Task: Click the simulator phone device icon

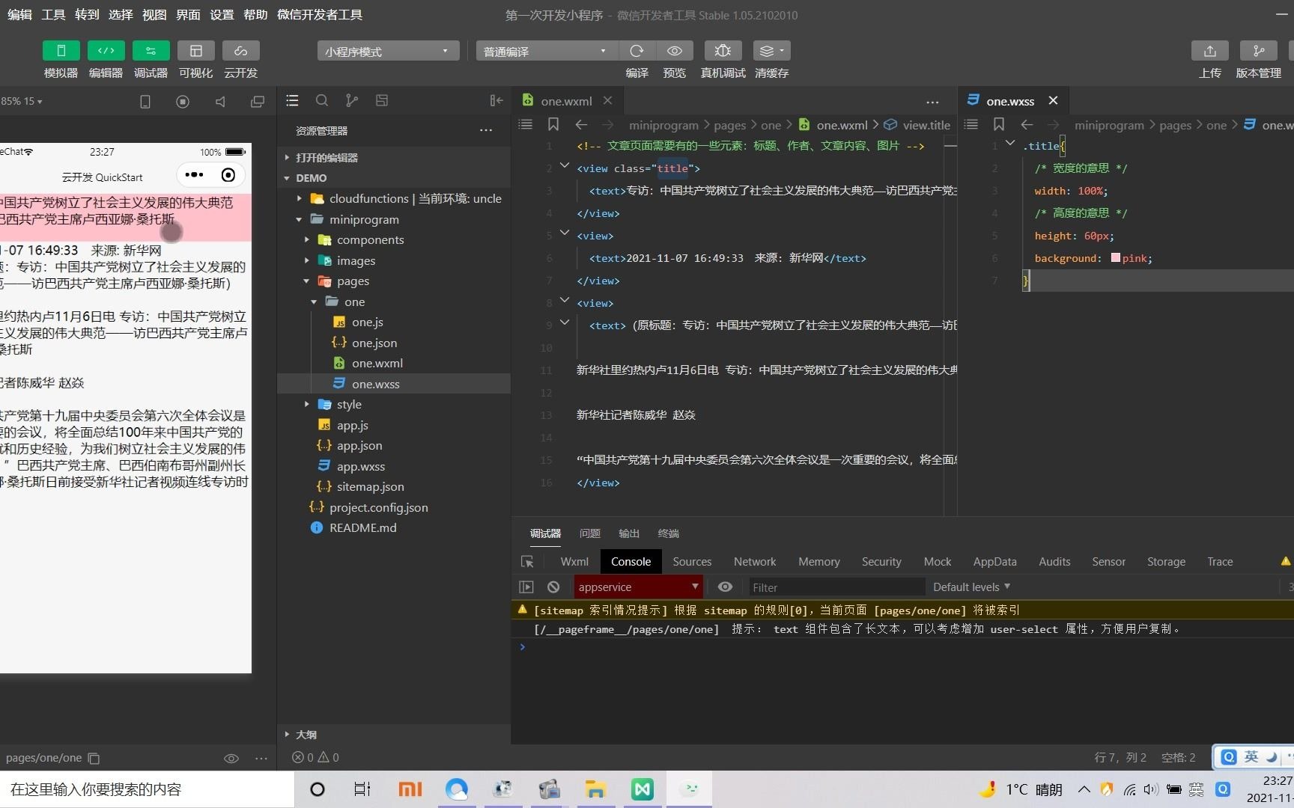Action: (x=145, y=101)
